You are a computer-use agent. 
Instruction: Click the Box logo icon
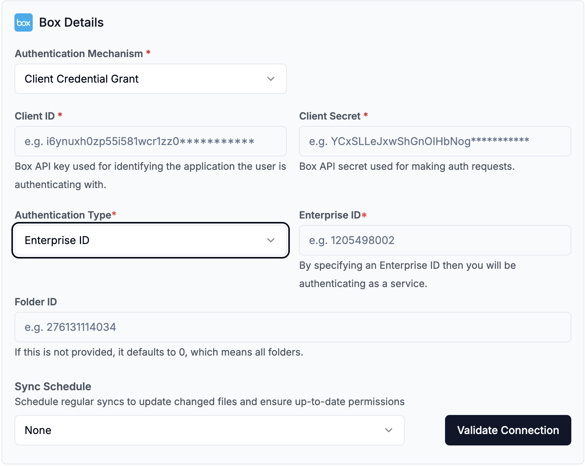point(24,22)
